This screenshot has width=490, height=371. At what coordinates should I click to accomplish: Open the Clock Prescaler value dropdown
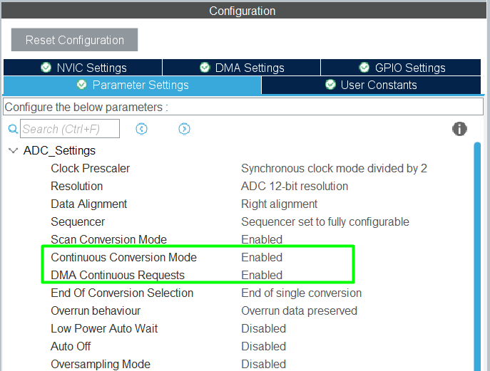(x=334, y=169)
